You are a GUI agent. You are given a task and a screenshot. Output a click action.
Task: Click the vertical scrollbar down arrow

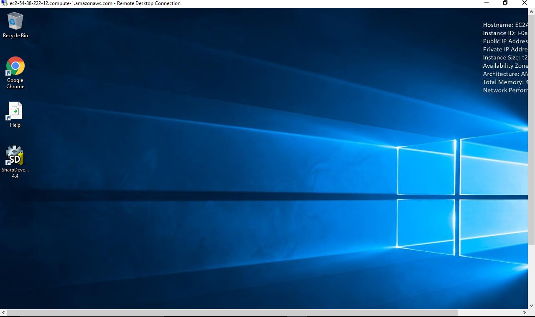pyautogui.click(x=531, y=305)
